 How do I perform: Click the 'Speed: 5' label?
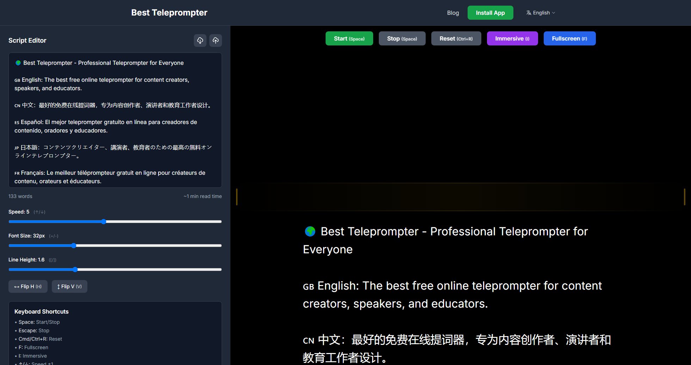(19, 212)
